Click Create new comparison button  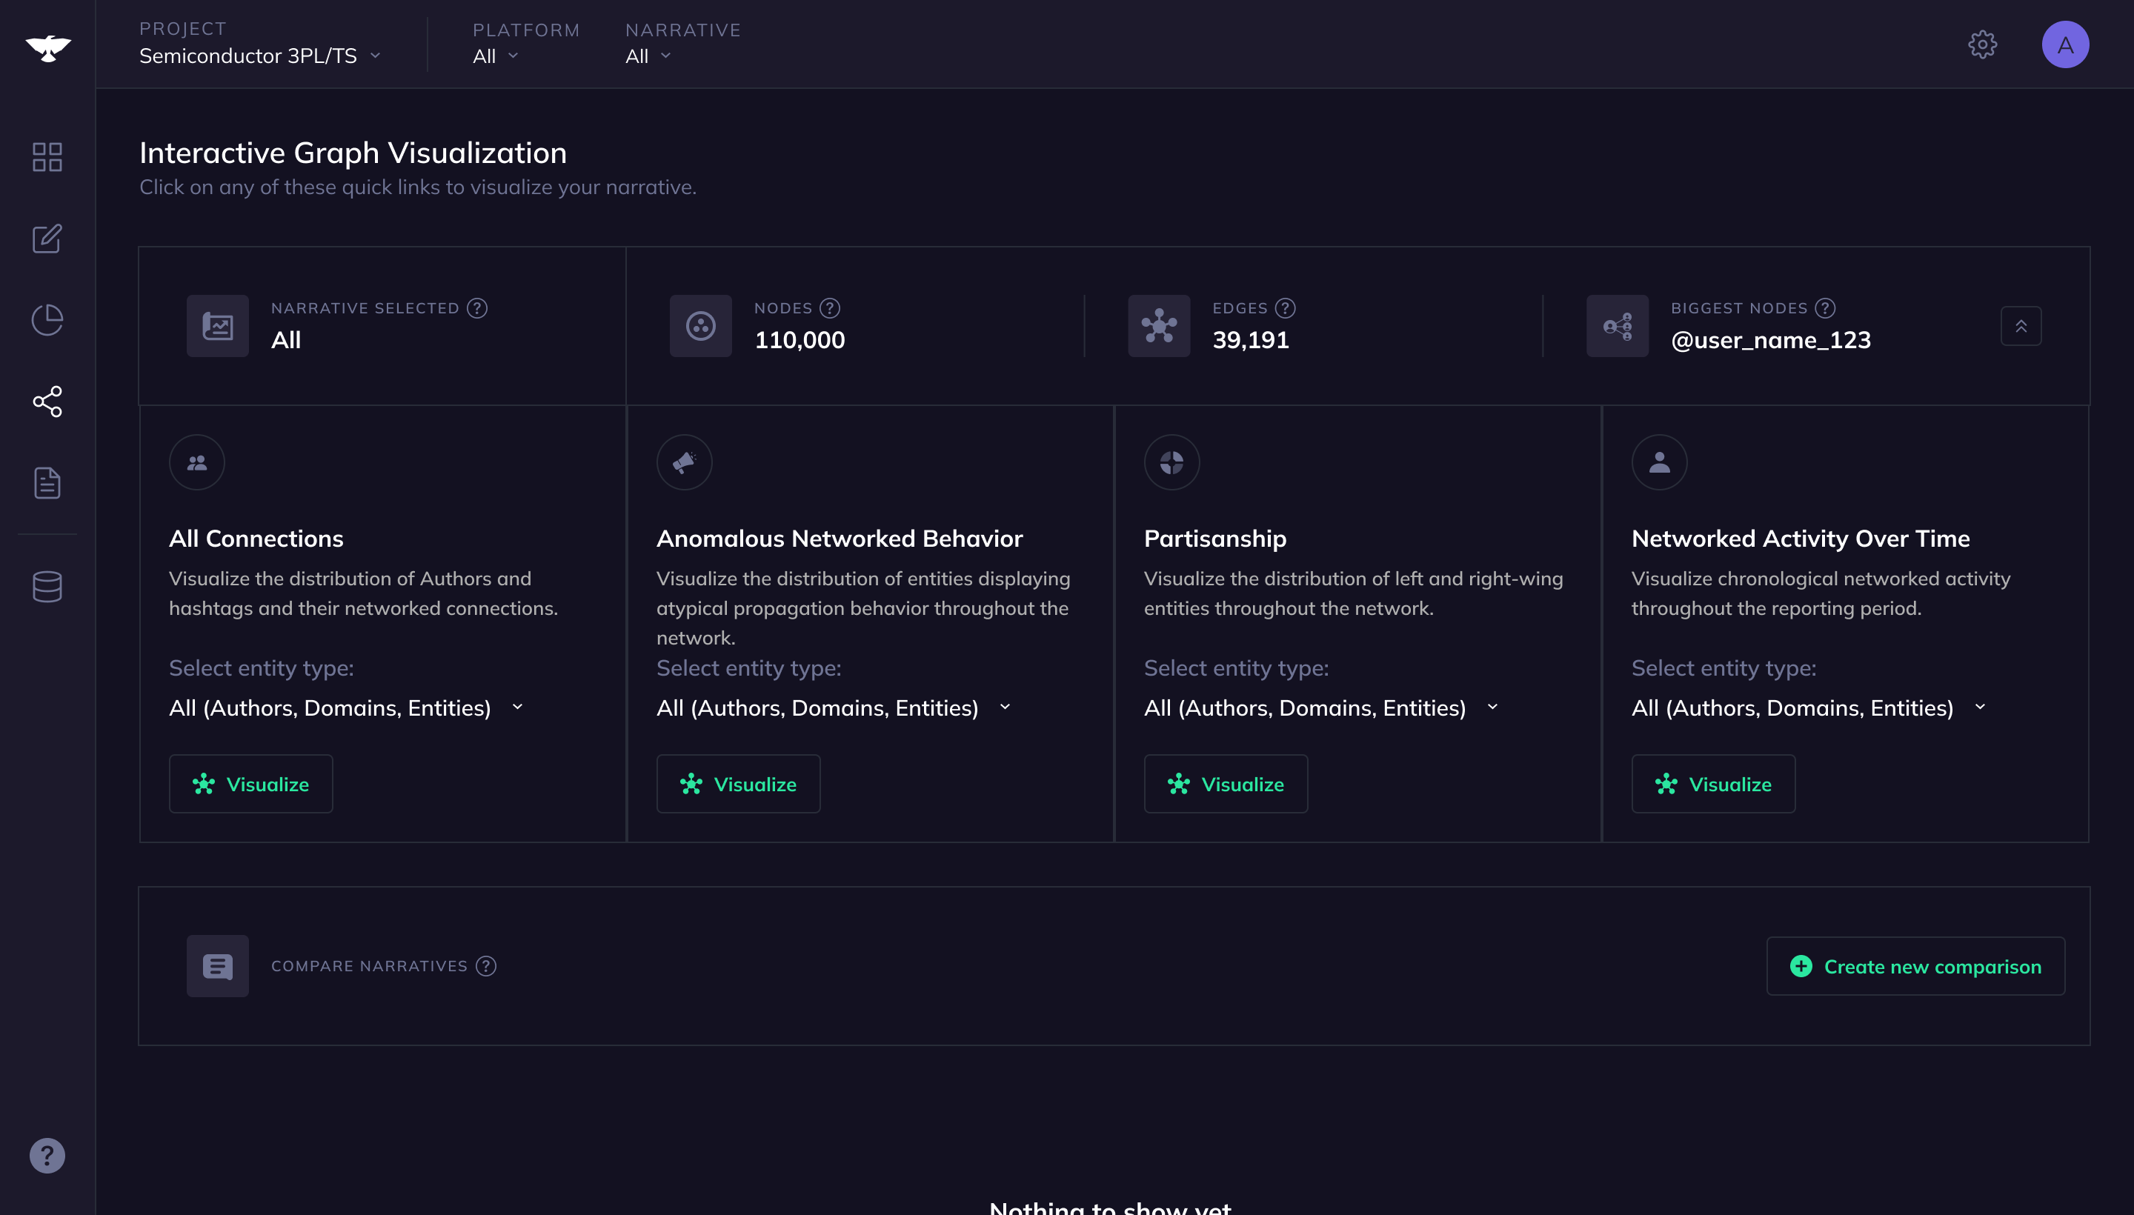click(1915, 966)
